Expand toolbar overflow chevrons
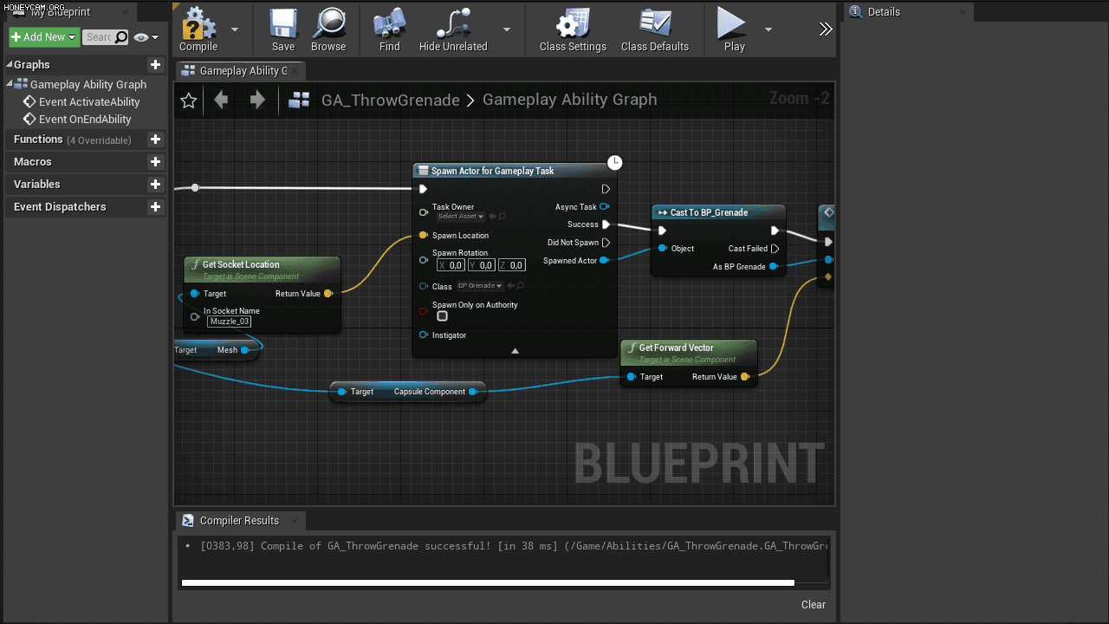This screenshot has width=1109, height=624. click(x=825, y=29)
